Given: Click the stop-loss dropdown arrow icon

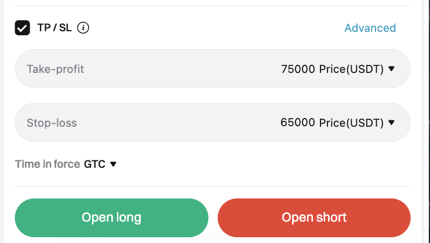Looking at the screenshot, I should tap(391, 123).
